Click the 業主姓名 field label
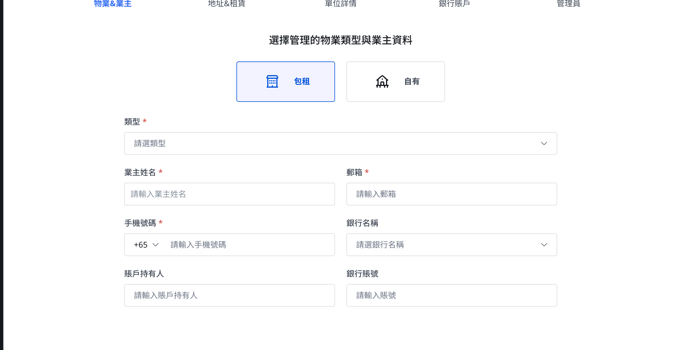 [x=140, y=172]
